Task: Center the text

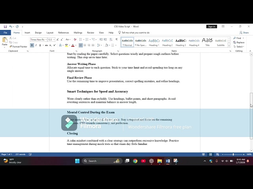Action: pos(85,45)
